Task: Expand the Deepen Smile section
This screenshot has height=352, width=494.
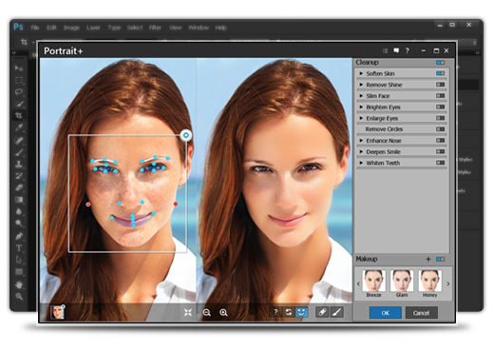Action: click(361, 151)
